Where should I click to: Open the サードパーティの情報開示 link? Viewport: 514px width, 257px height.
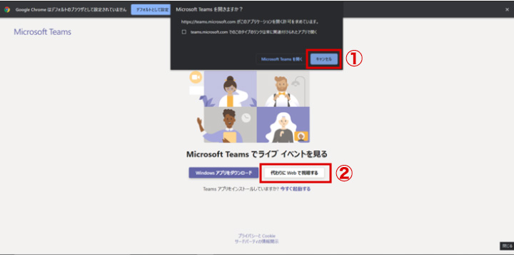257,241
